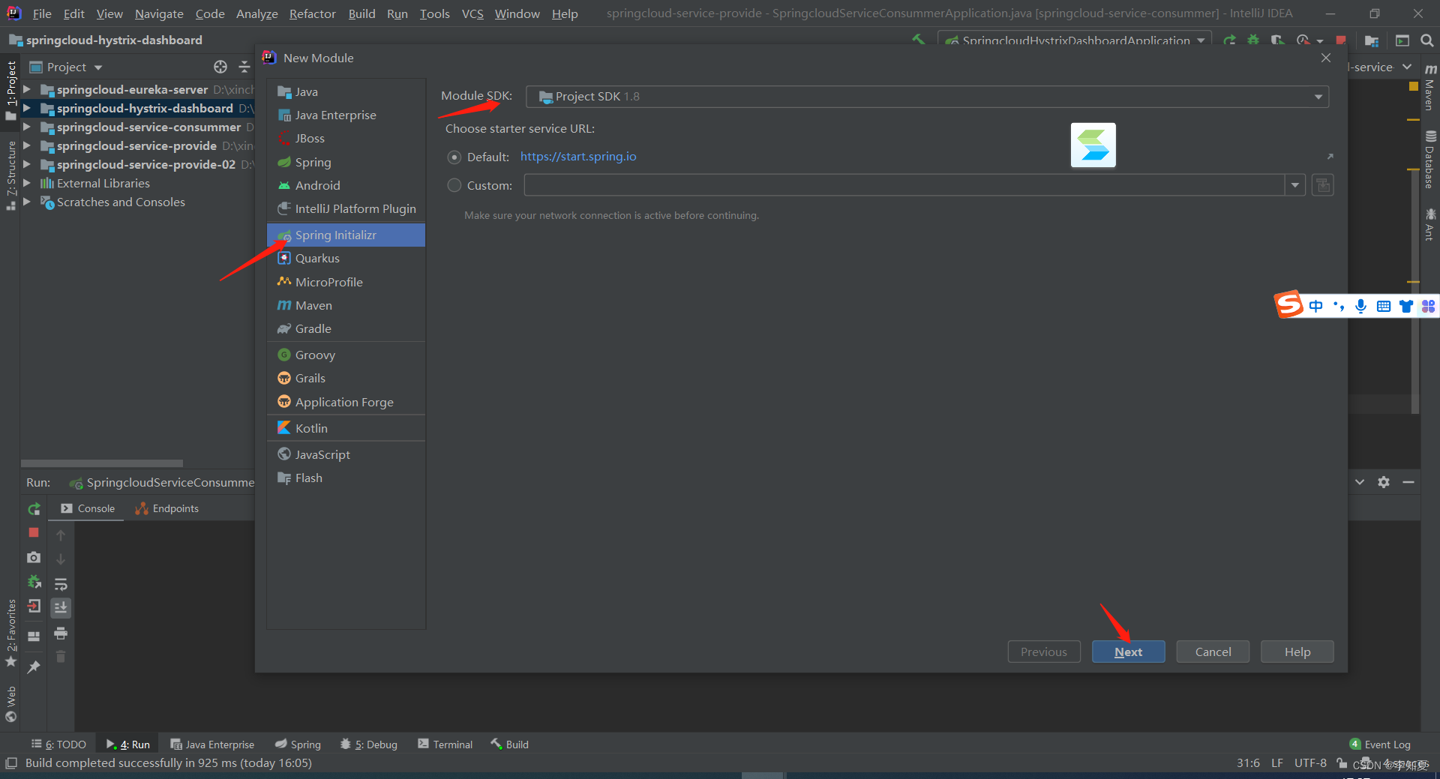Click the locate target icon in Project panel
This screenshot has width=1440, height=779.
click(220, 67)
